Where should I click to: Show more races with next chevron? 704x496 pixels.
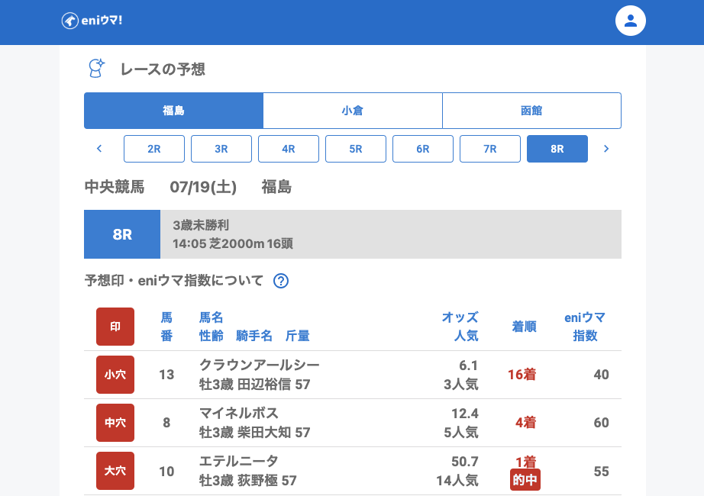606,149
